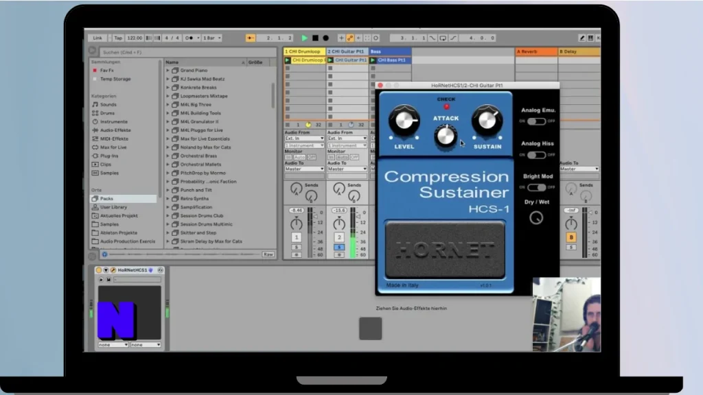Select the Bass track header
Image resolution: width=703 pixels, height=395 pixels.
coord(390,51)
